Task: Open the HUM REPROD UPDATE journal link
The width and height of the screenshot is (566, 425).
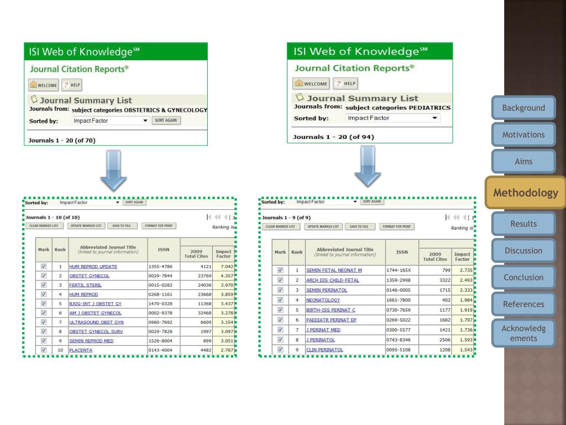Action: click(x=93, y=267)
